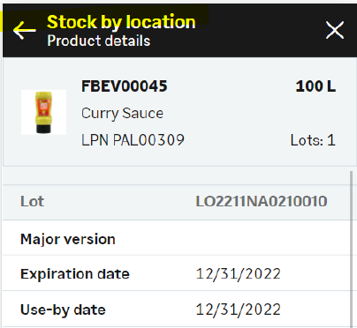The width and height of the screenshot is (357, 328).
Task: Click the 100 L quantity value
Action: pos(315,86)
